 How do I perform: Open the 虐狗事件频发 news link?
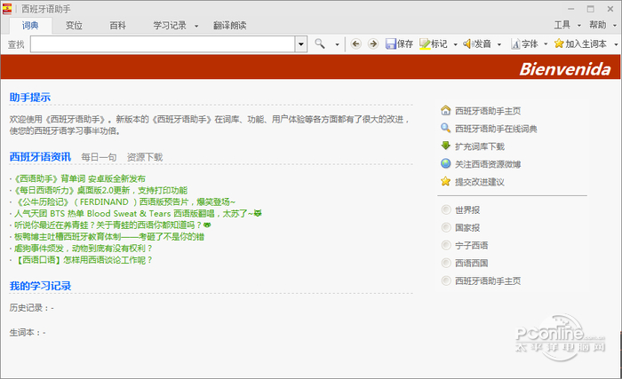84,249
